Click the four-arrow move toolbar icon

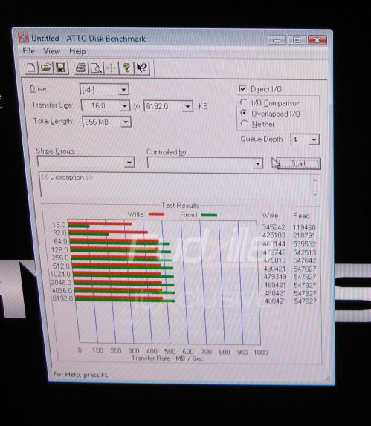tap(111, 68)
